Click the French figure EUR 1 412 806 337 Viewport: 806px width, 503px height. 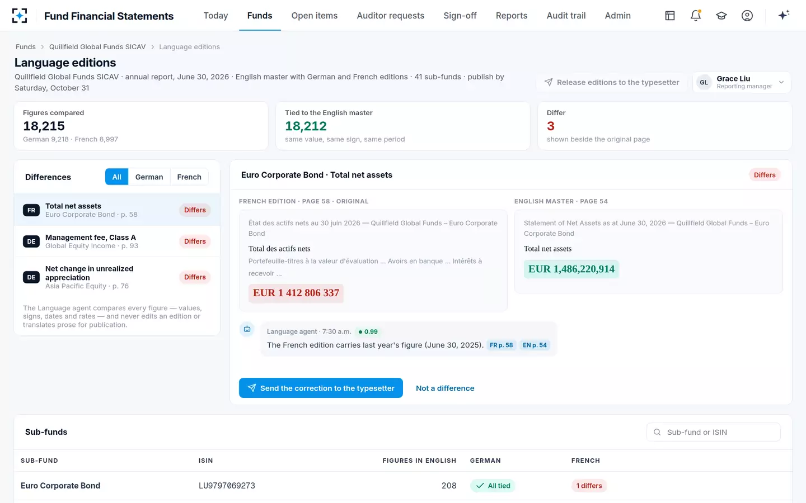click(296, 293)
